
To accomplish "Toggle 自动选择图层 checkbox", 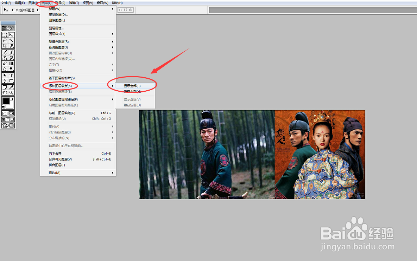I will (13, 10).
